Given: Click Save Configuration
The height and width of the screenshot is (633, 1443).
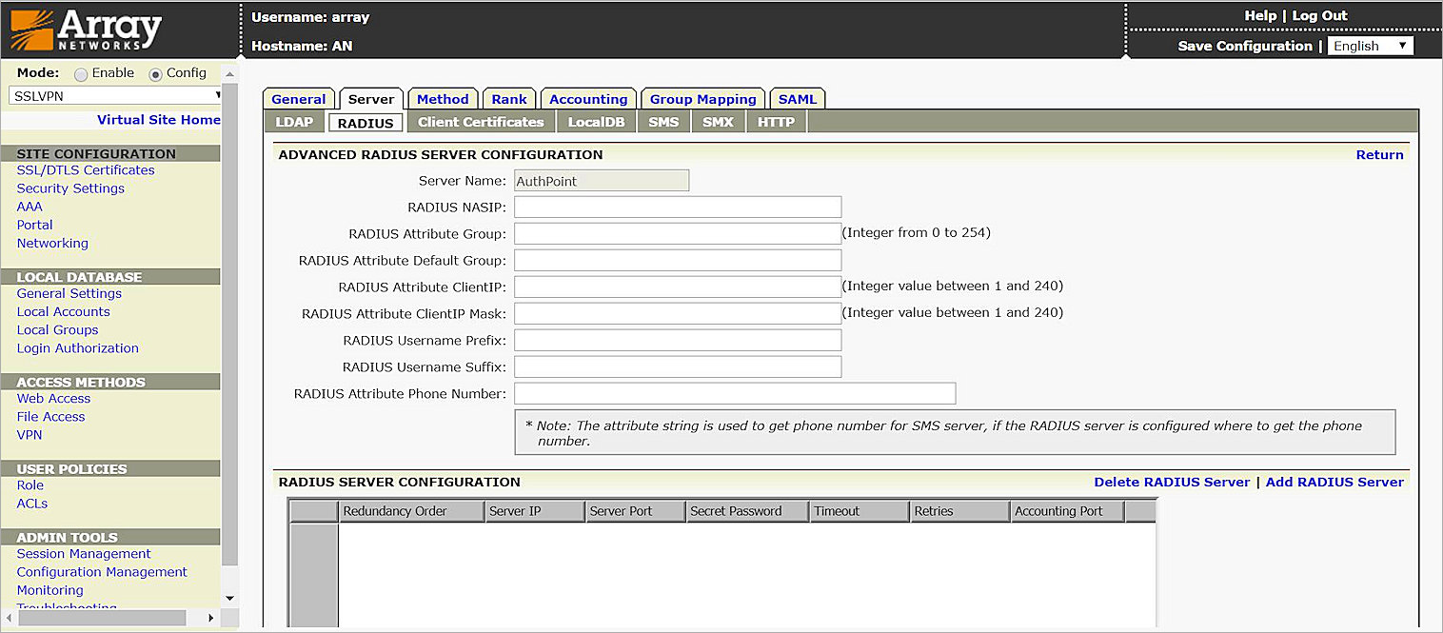Looking at the screenshot, I should pyautogui.click(x=1246, y=45).
